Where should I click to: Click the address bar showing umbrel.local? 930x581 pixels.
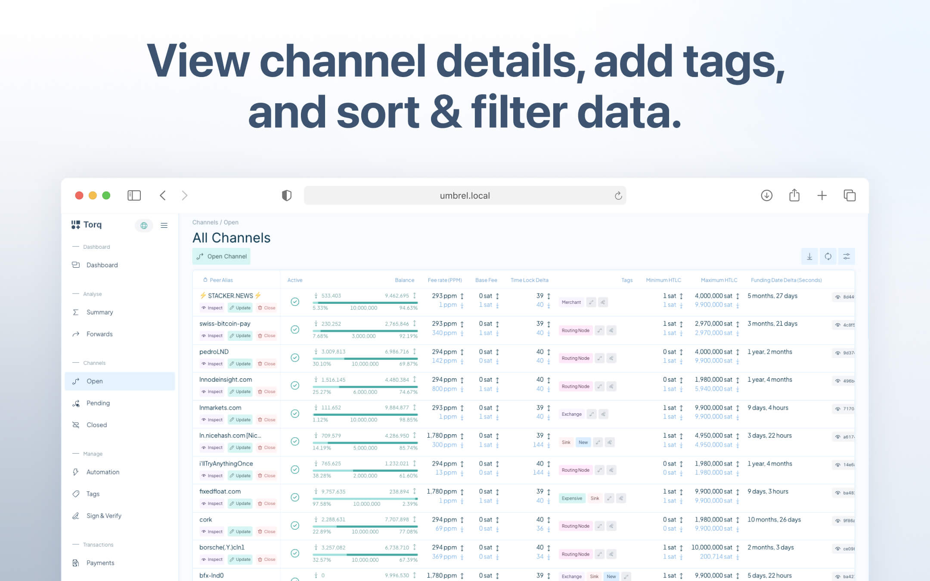click(x=465, y=195)
